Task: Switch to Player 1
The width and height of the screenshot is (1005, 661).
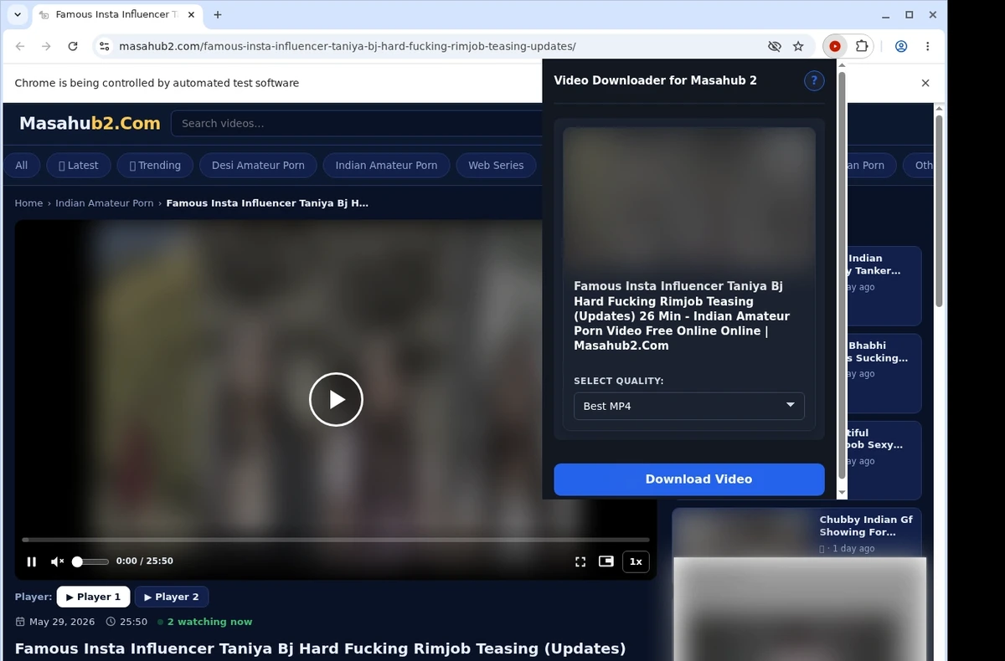Action: [x=93, y=597]
